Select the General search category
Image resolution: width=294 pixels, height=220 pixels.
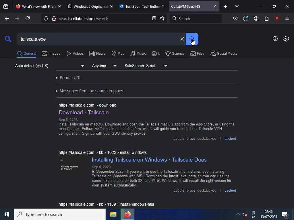pyautogui.click(x=26, y=54)
